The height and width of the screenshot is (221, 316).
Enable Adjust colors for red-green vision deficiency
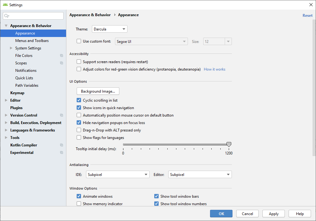point(79,69)
